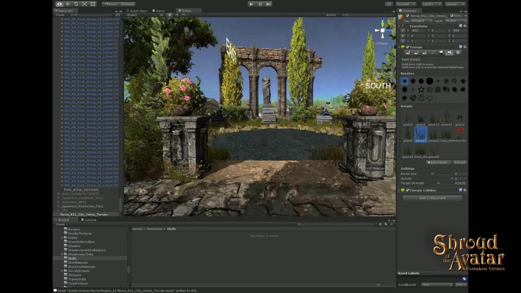Open Transform component gear menu

(465, 26)
